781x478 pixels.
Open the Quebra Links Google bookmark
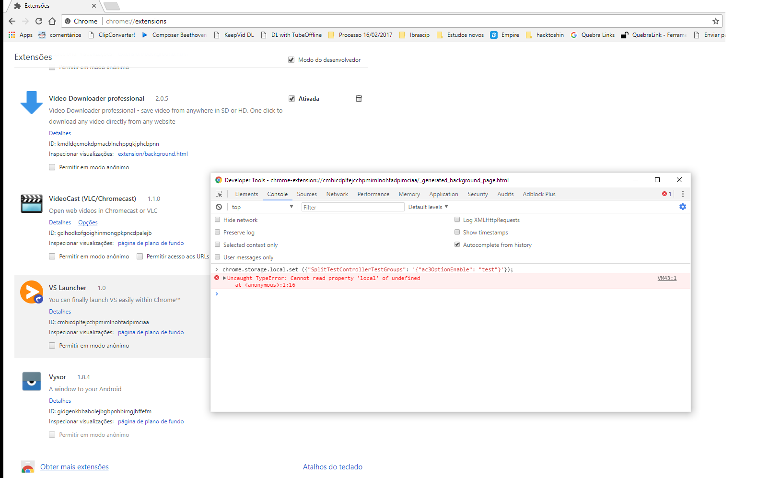click(x=593, y=35)
